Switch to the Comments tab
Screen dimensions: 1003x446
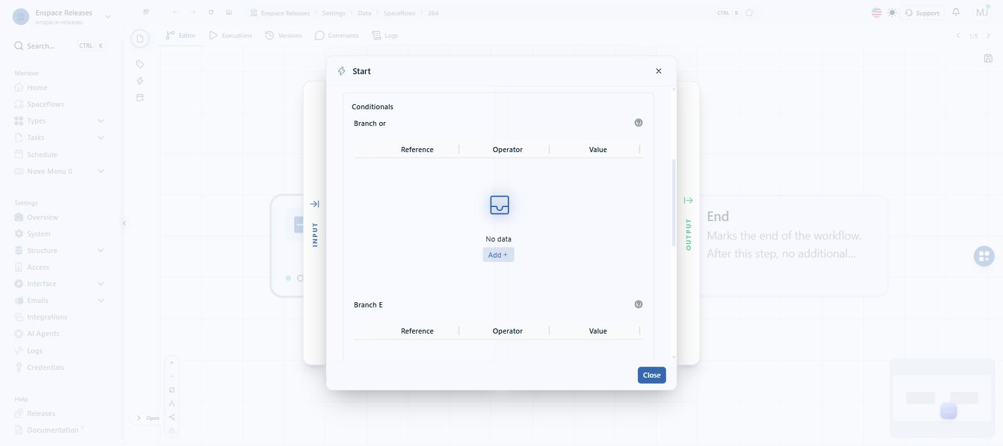(x=336, y=36)
